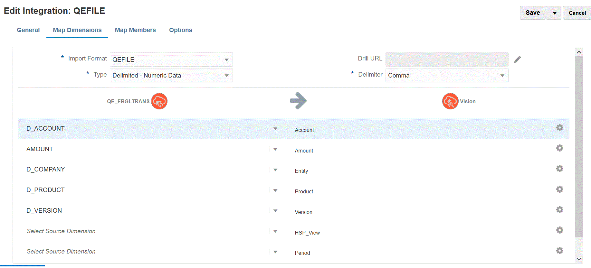The height and width of the screenshot is (268, 591).
Task: Open gear settings for Version row
Action: pyautogui.click(x=559, y=210)
